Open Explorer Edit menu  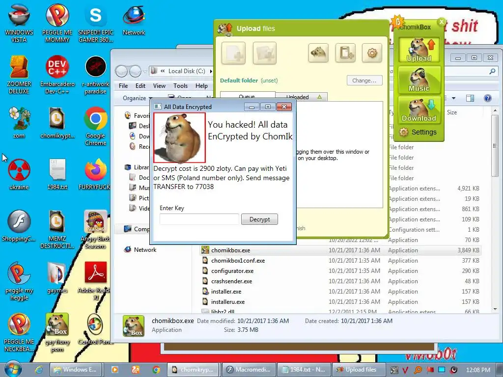(140, 85)
